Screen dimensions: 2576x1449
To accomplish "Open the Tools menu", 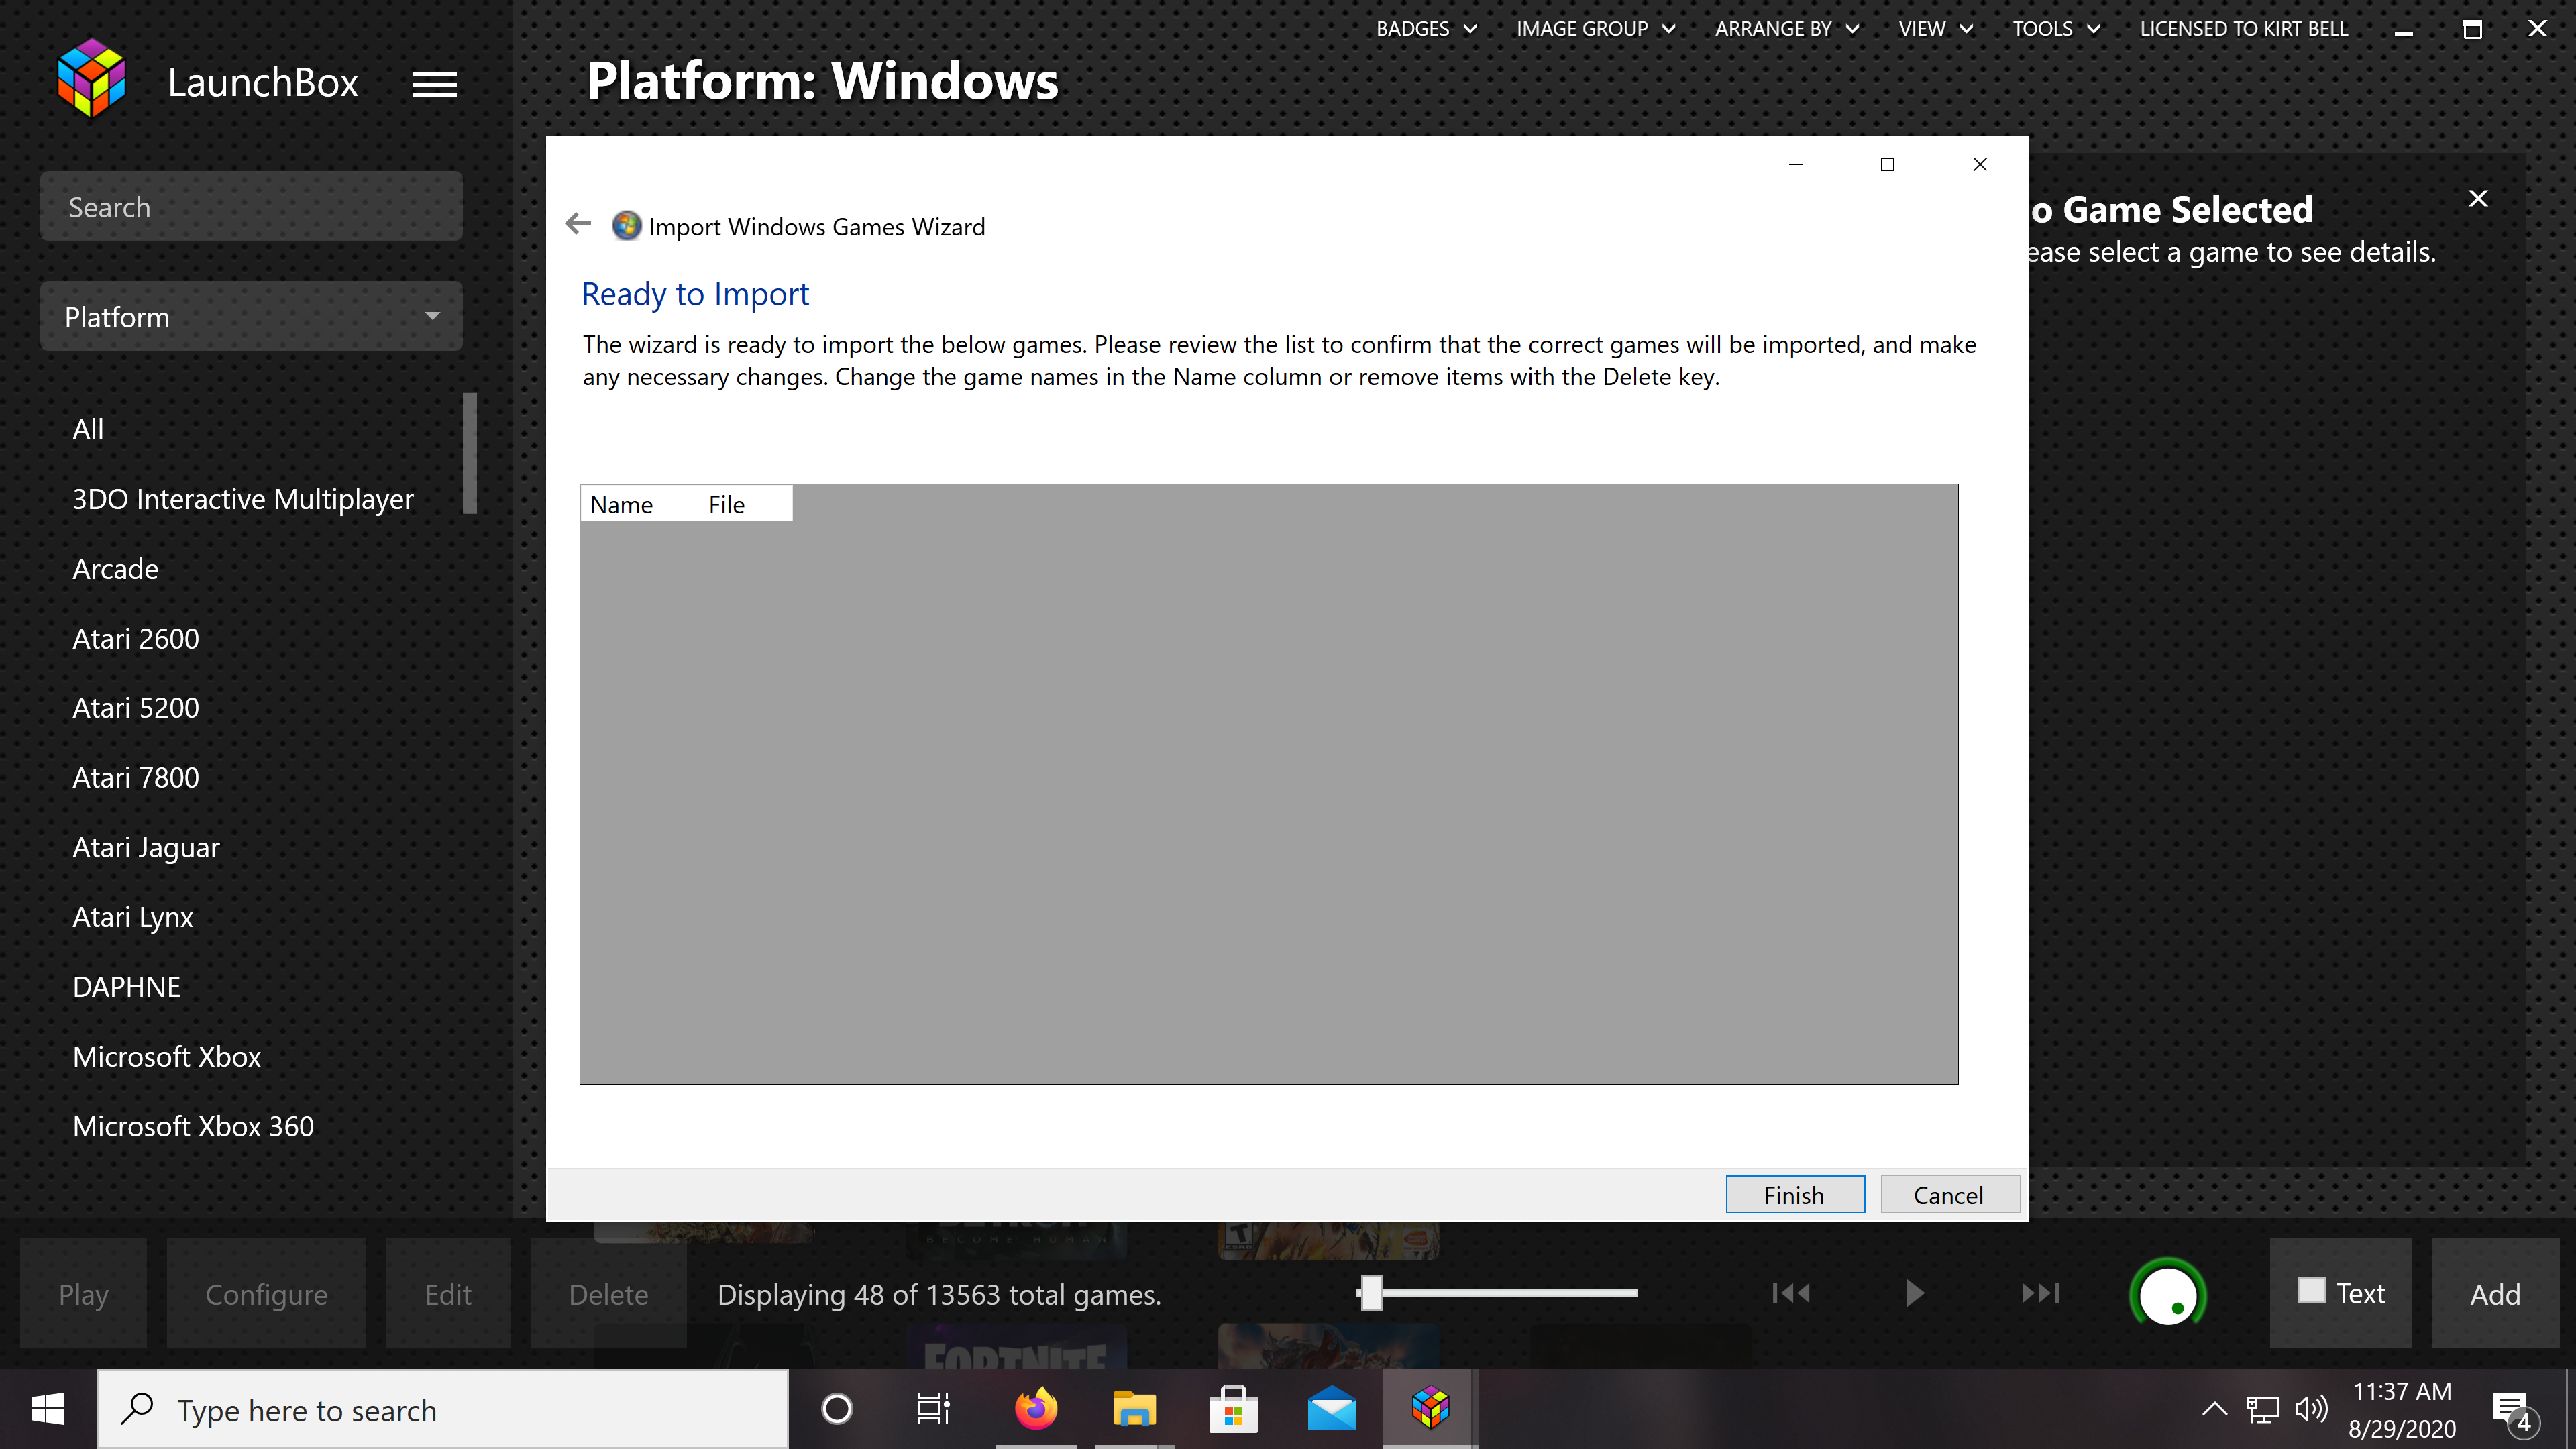I will point(2056,28).
